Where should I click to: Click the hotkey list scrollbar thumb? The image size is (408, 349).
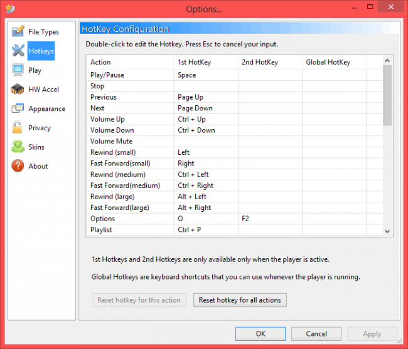(x=387, y=95)
